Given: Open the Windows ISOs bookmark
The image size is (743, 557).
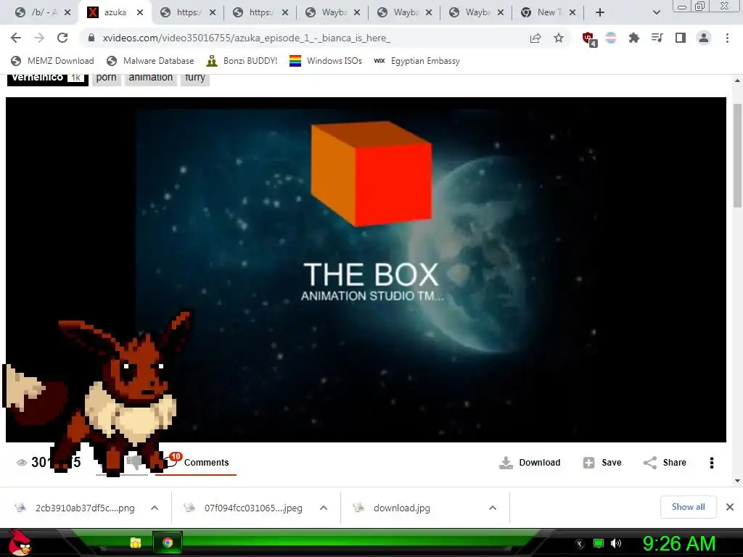Looking at the screenshot, I should click(x=326, y=61).
